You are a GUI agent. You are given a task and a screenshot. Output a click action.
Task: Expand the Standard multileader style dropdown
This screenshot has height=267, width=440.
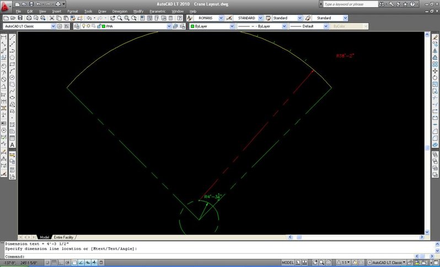345,18
